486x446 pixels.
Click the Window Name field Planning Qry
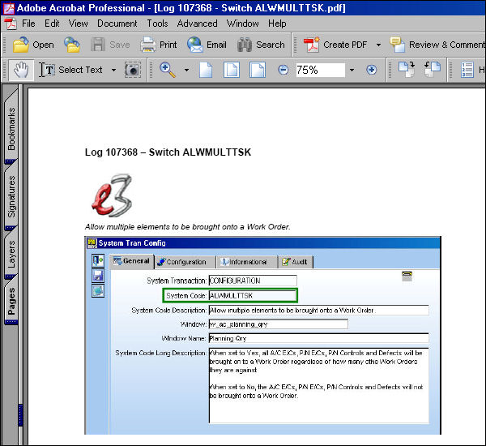tap(319, 338)
